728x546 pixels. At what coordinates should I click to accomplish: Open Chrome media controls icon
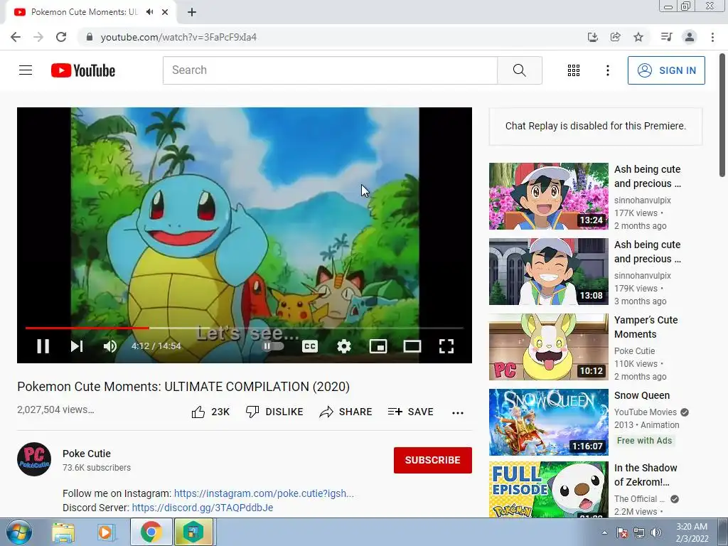tap(666, 37)
